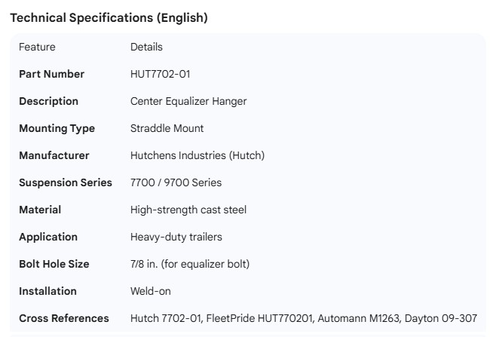Click Hutchens Industries (Hutch) text
Image resolution: width=493 pixels, height=337 pixels.
coord(198,155)
